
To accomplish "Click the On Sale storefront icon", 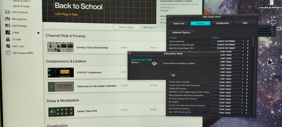I will click(8, 39).
